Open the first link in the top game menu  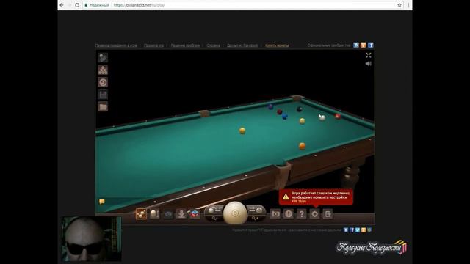click(116, 45)
